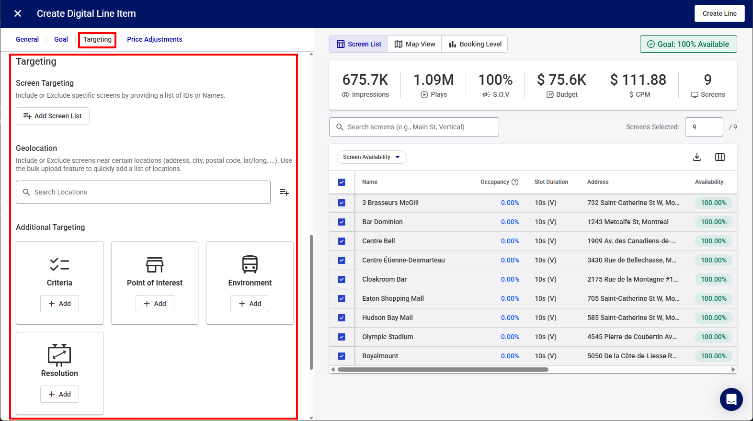Click the Search Locations field
753x421 pixels.
pyautogui.click(x=143, y=192)
